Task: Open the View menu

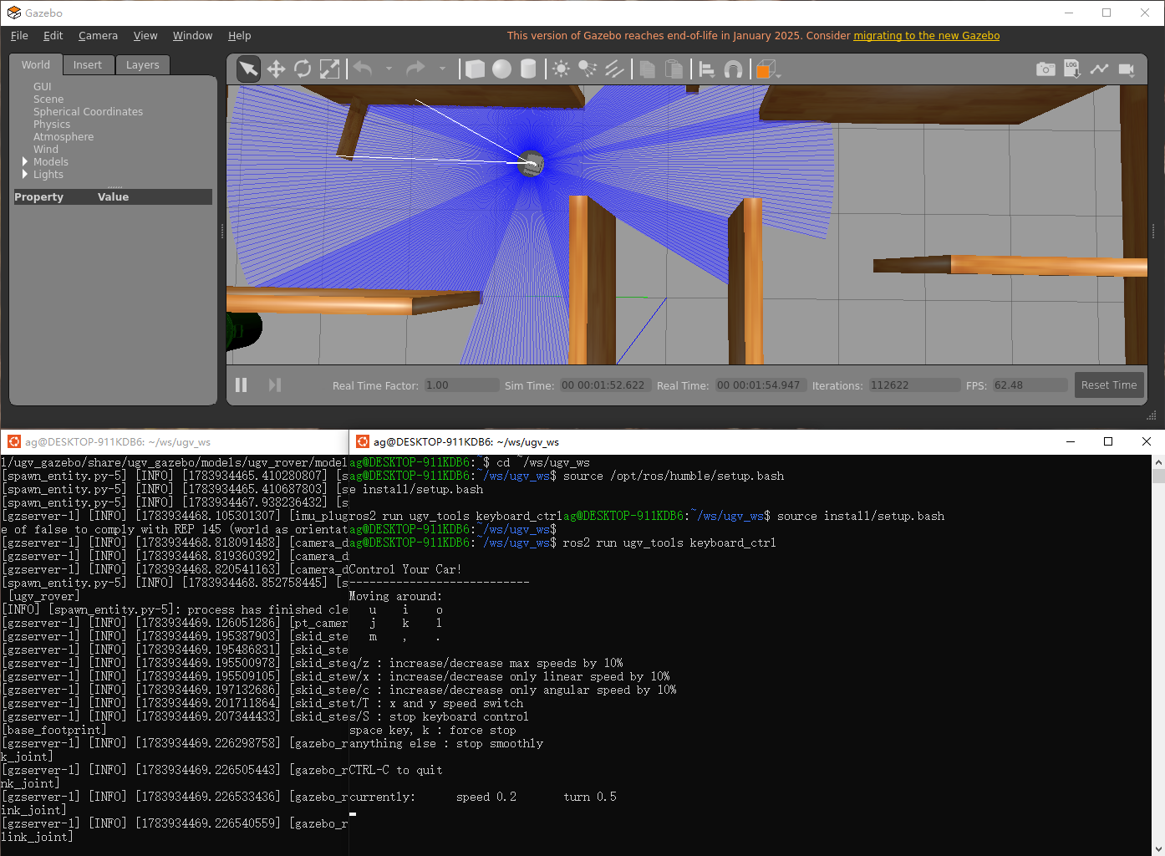Action: coord(145,36)
